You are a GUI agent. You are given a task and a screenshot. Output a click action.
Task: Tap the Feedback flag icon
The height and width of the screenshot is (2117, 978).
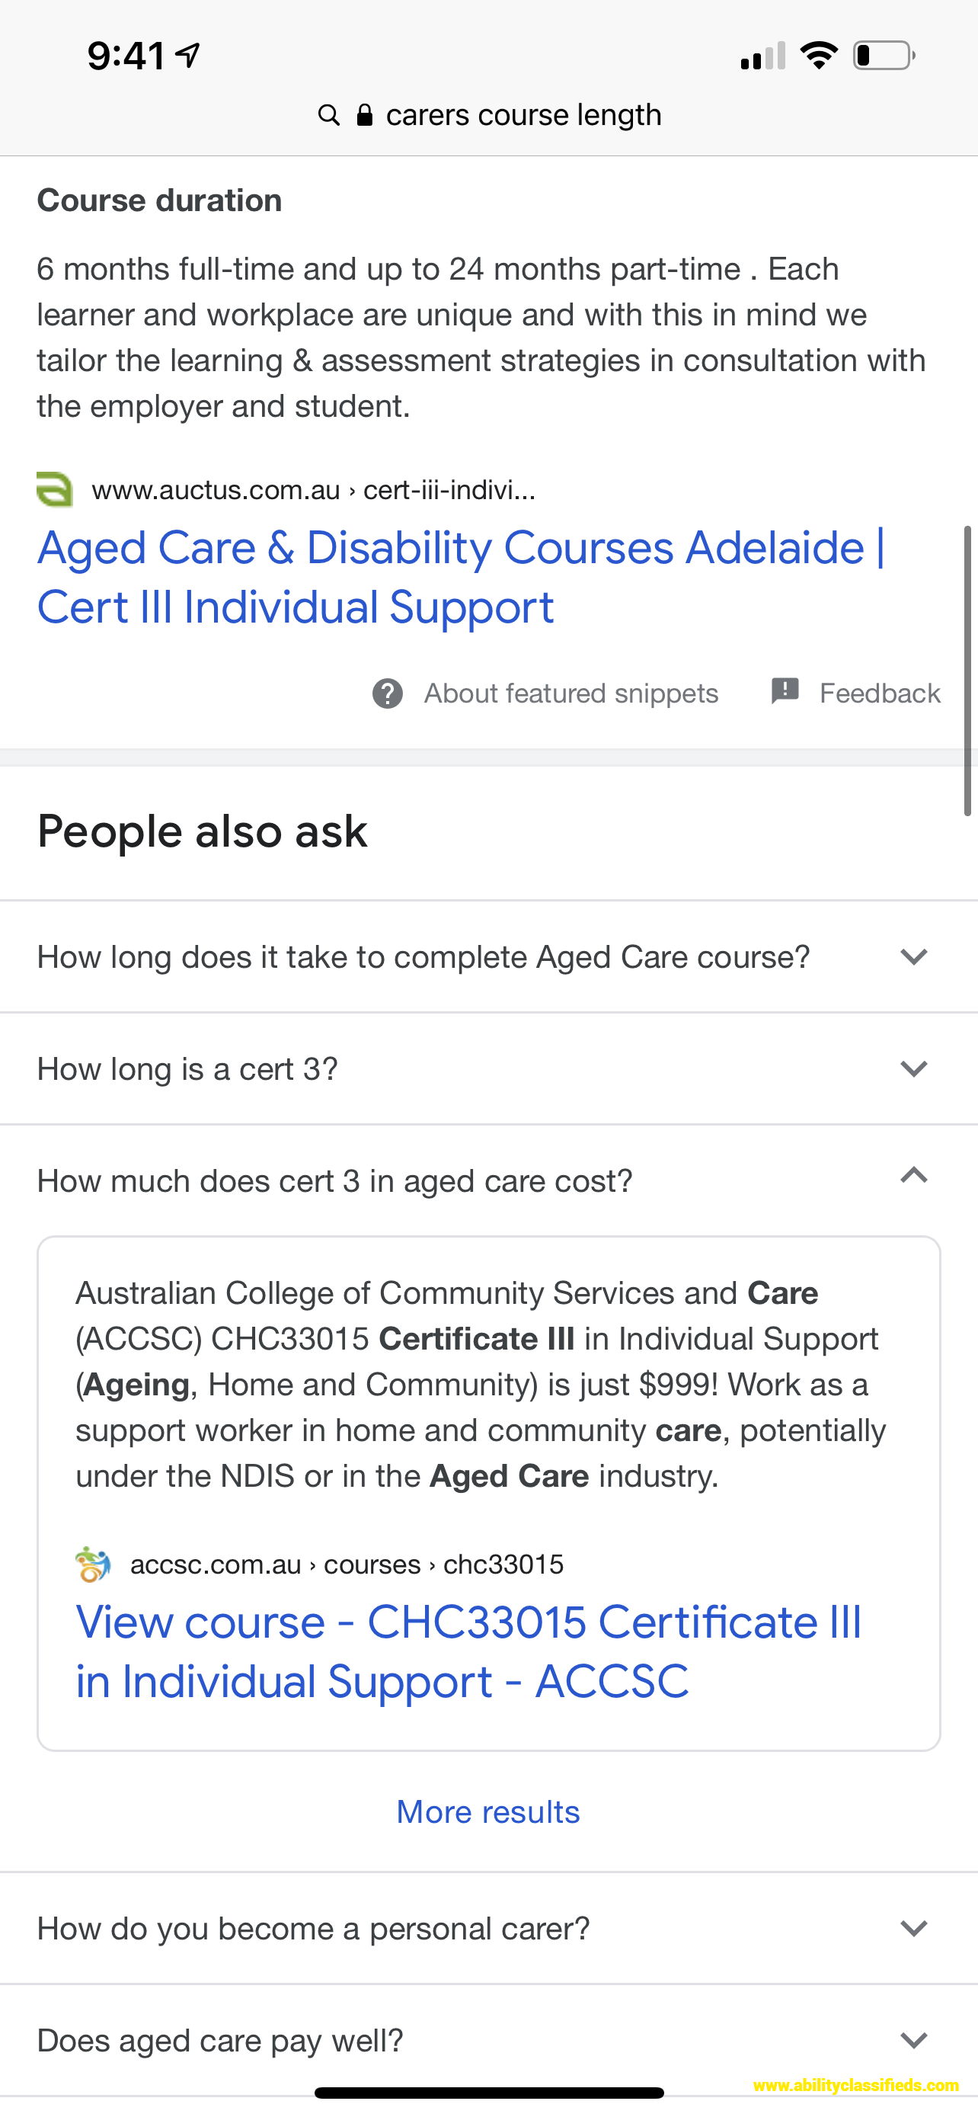[x=785, y=691]
